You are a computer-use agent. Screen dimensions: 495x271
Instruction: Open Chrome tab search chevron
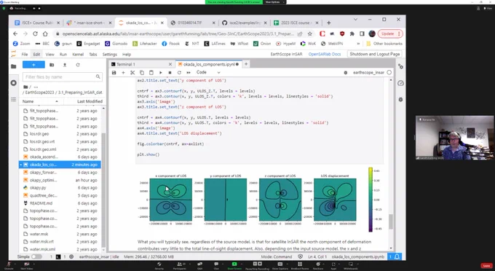(355, 20)
